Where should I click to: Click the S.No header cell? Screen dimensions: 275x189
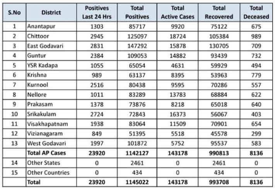click(x=15, y=12)
